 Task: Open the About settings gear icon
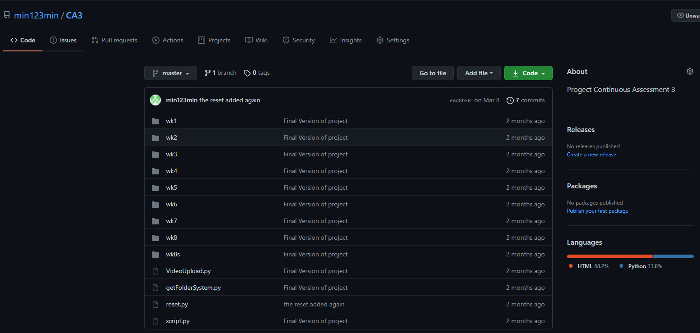point(690,71)
